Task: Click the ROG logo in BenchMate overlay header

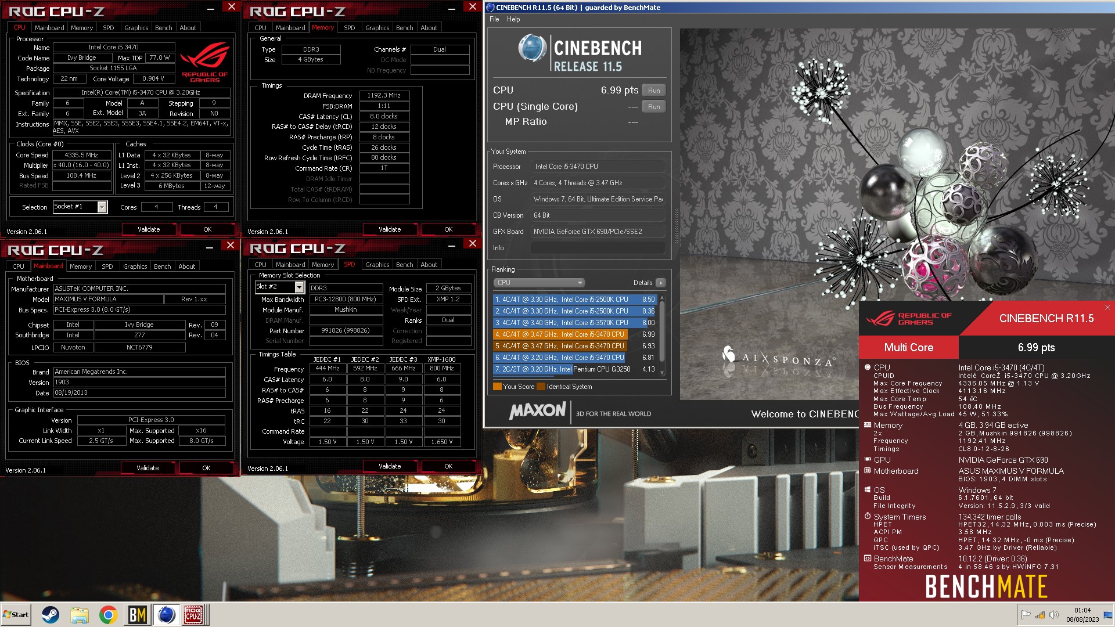Action: point(908,319)
